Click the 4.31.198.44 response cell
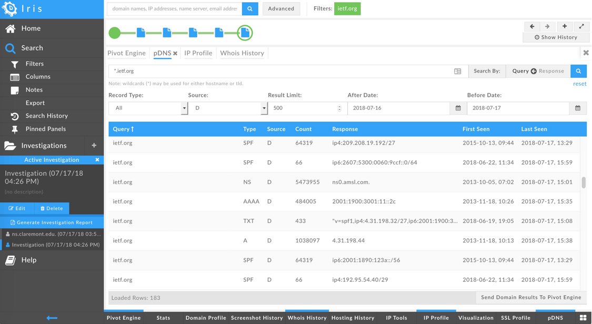The image size is (592, 324). click(x=348, y=240)
